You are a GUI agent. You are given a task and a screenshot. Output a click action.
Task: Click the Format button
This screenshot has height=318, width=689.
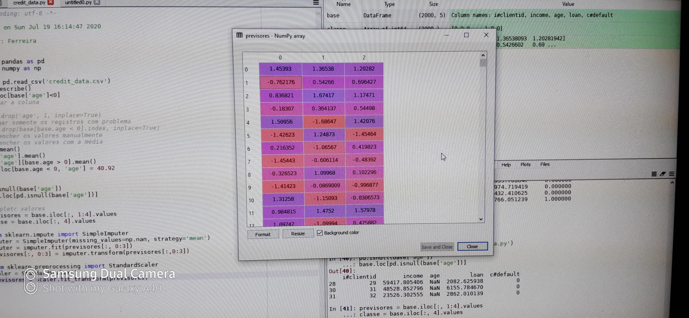[x=263, y=234]
